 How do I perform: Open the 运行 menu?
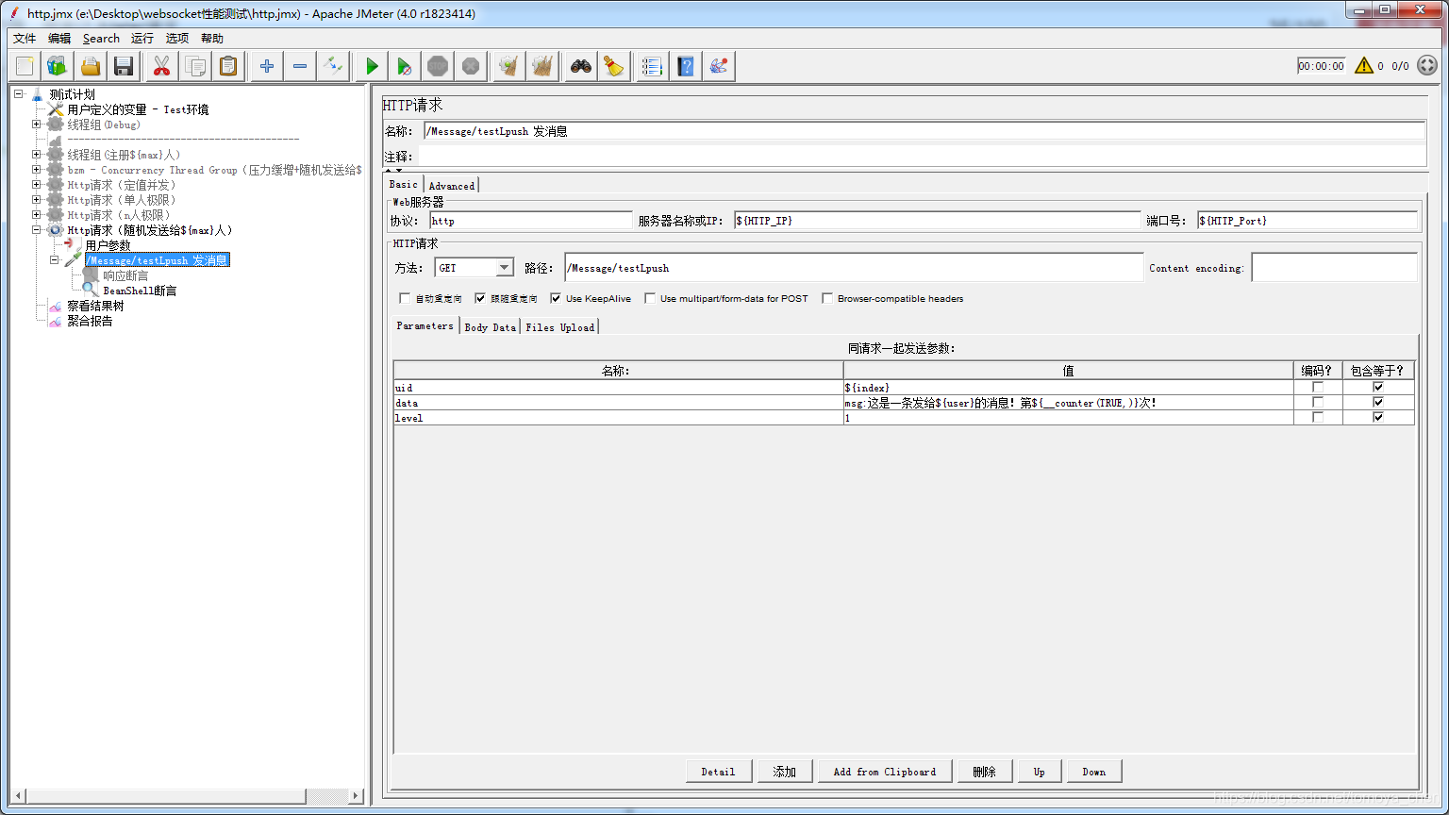coord(142,39)
